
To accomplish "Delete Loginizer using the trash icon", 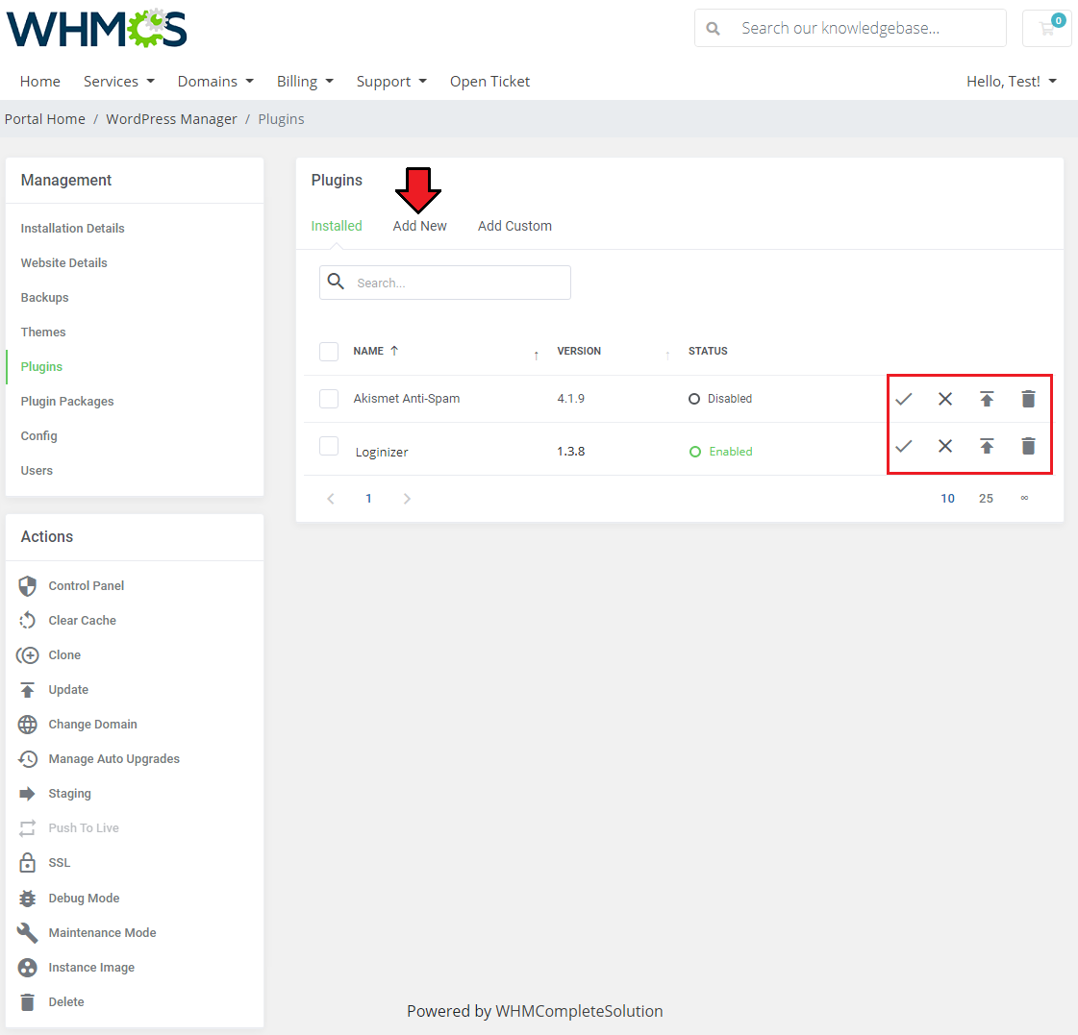I will pos(1028,446).
